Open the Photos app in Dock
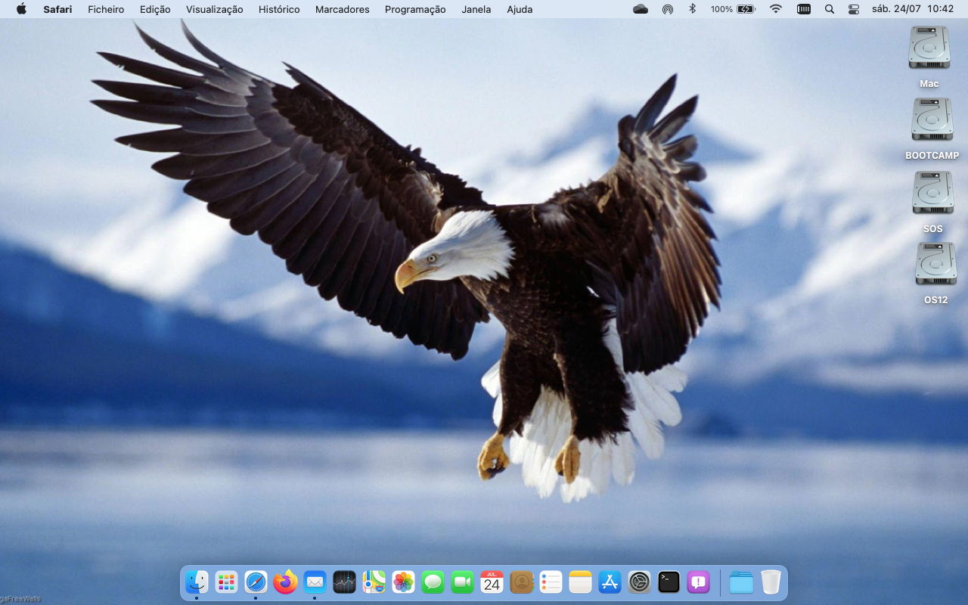Image resolution: width=968 pixels, height=605 pixels. click(403, 582)
